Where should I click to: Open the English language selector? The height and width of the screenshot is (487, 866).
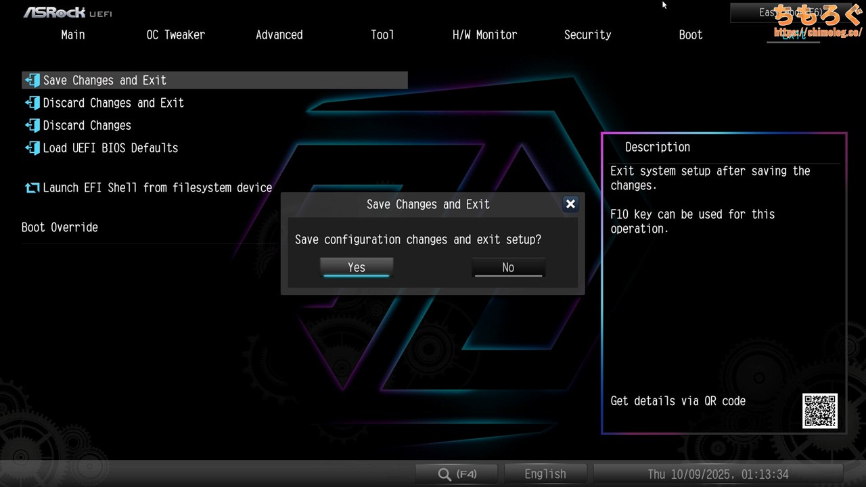(545, 474)
